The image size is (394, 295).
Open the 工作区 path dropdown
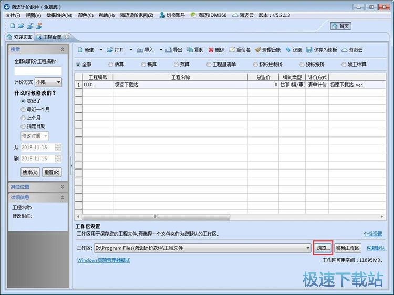click(308, 248)
